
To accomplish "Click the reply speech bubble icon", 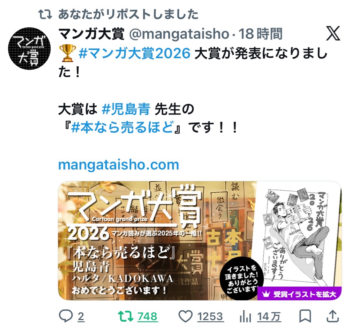I will [66, 316].
